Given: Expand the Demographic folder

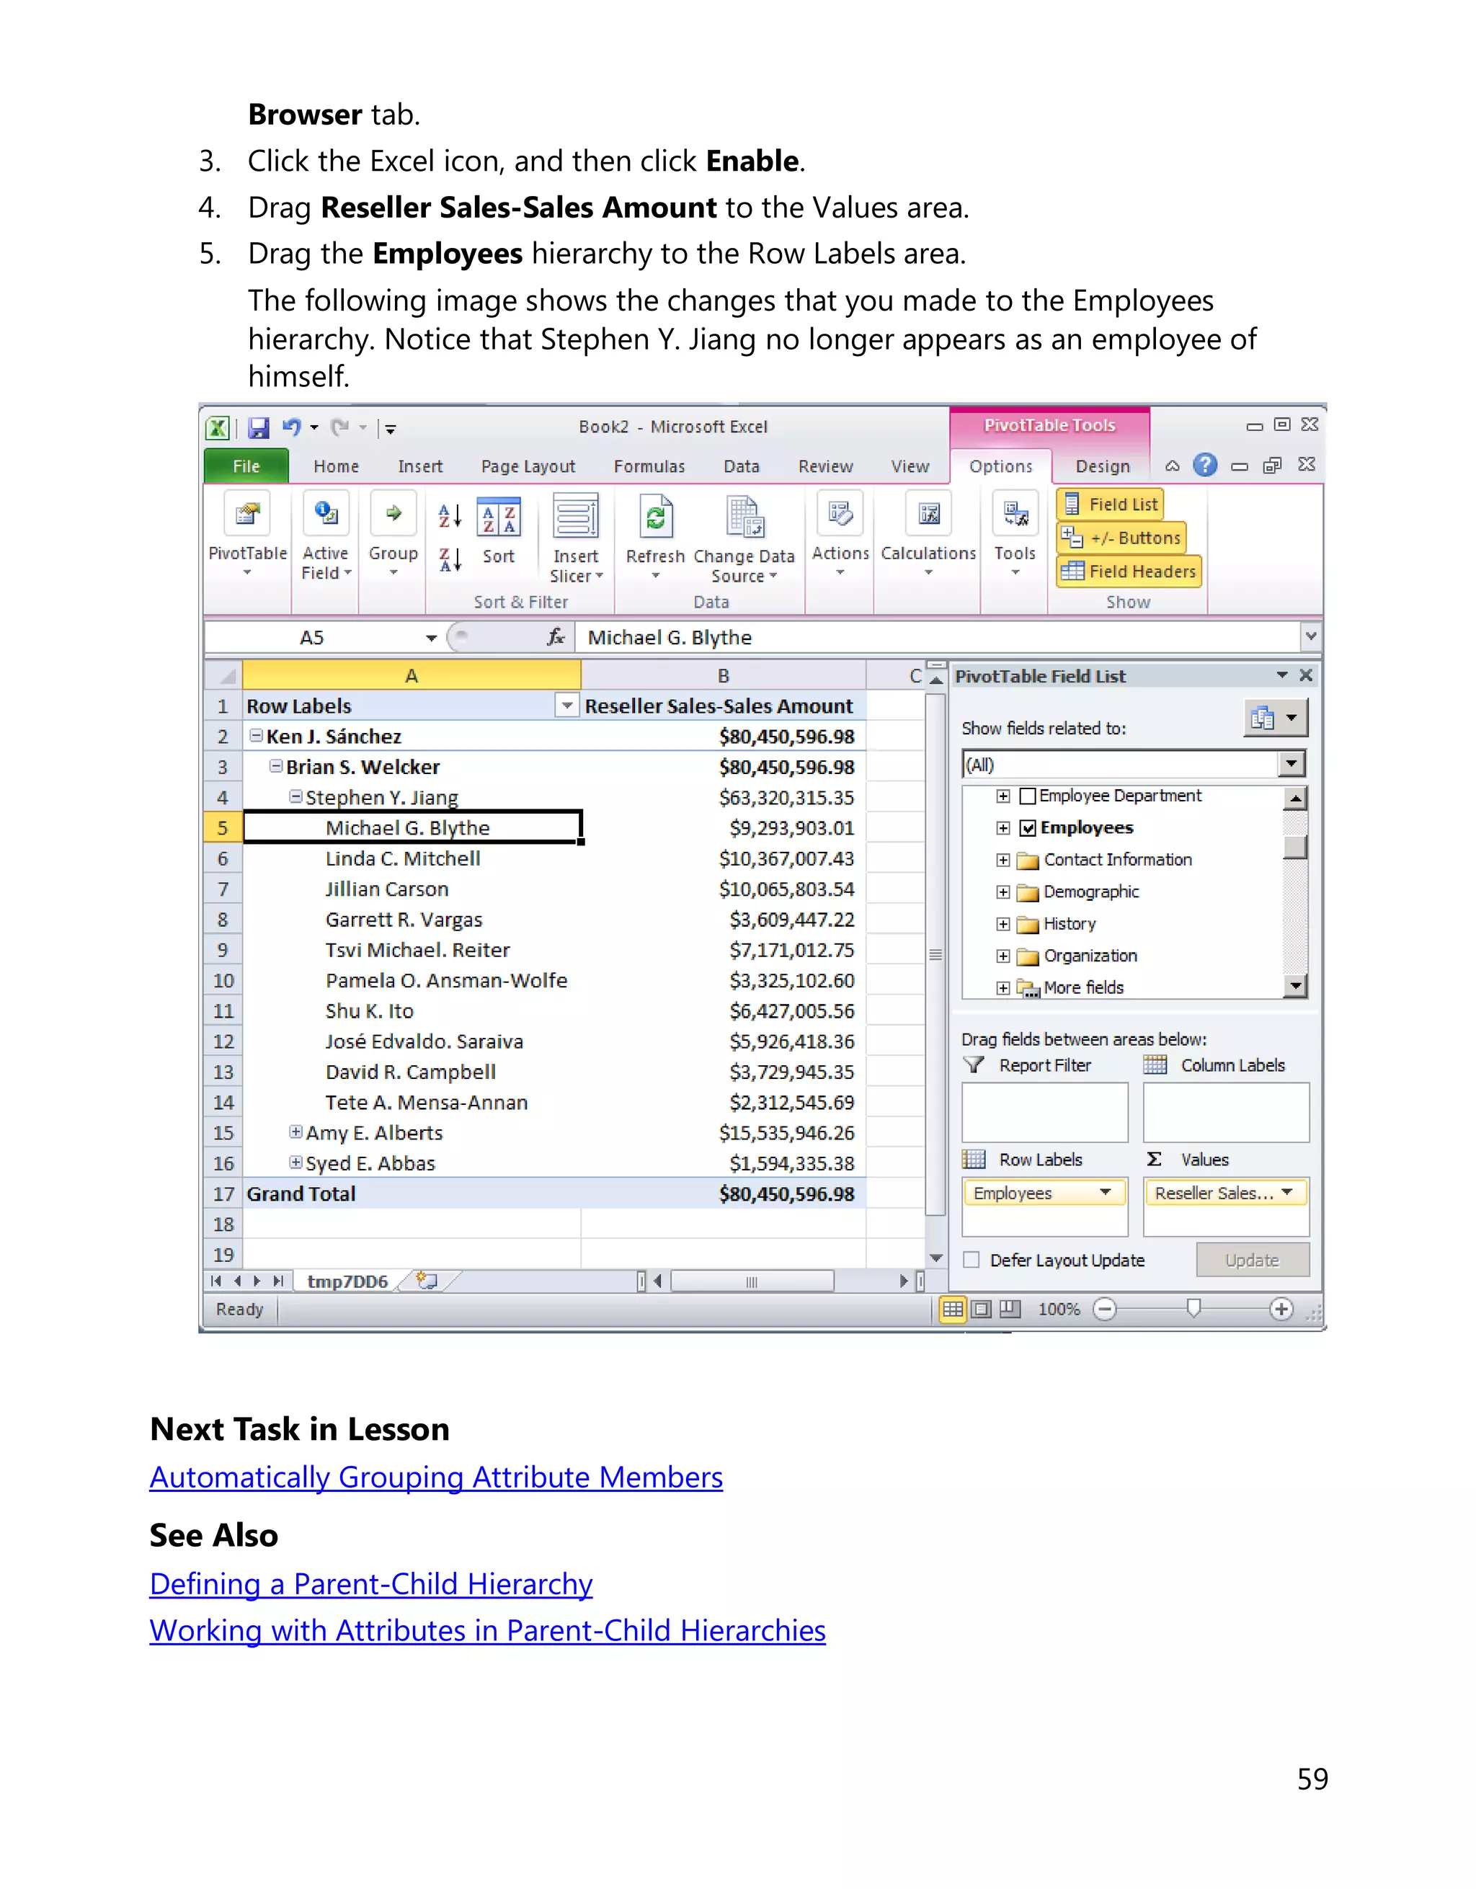Looking at the screenshot, I should point(1003,892).
